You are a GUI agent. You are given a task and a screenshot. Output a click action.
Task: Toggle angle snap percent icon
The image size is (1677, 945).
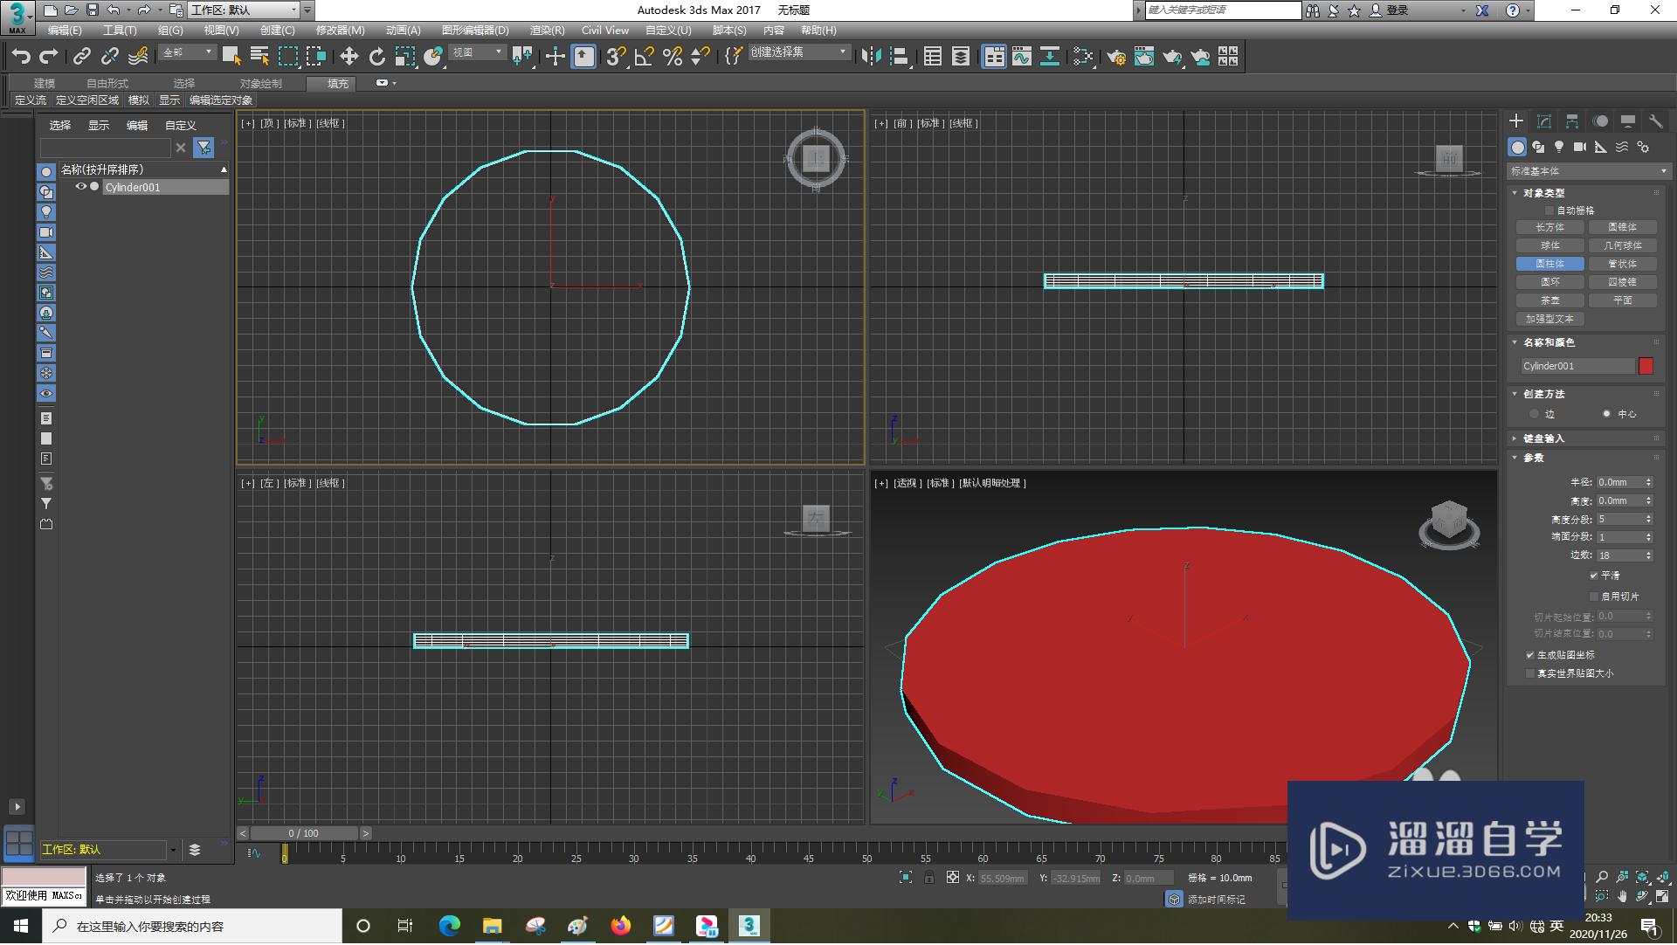672,57
